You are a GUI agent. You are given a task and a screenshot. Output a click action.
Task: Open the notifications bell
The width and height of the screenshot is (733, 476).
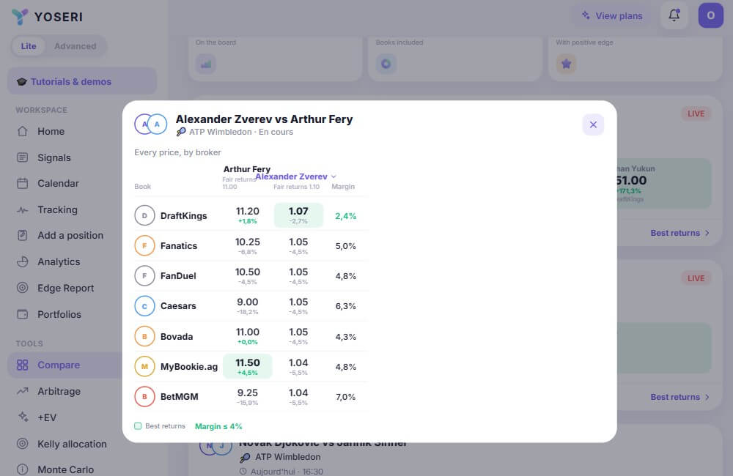674,15
